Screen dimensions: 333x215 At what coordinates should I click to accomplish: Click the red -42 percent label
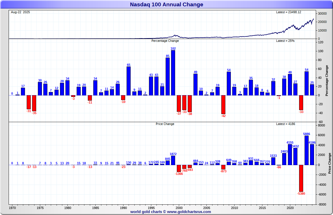tap(223, 116)
